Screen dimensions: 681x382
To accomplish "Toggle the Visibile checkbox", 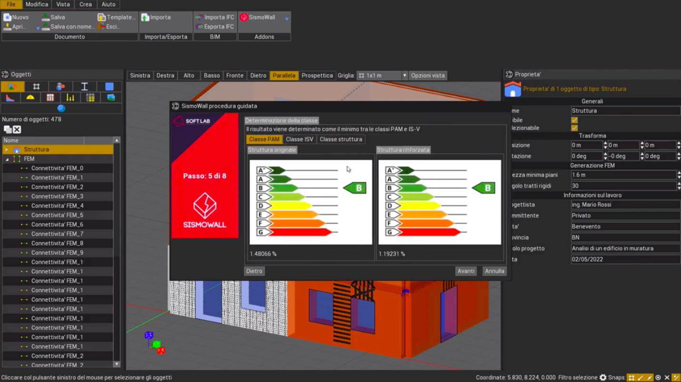I will pos(574,120).
